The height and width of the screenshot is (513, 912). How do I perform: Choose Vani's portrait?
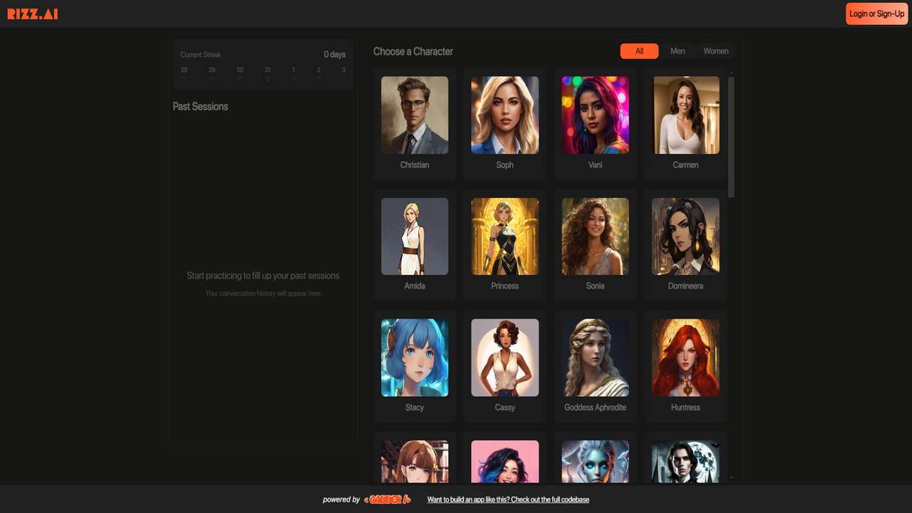coord(595,115)
